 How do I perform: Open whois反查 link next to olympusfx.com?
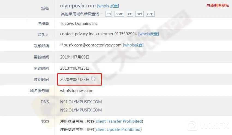tap(108, 6)
